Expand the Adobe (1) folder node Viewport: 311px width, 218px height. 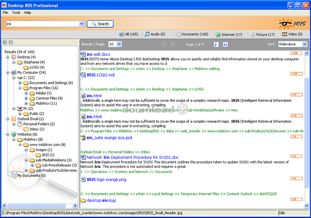pyautogui.click(x=26, y=93)
